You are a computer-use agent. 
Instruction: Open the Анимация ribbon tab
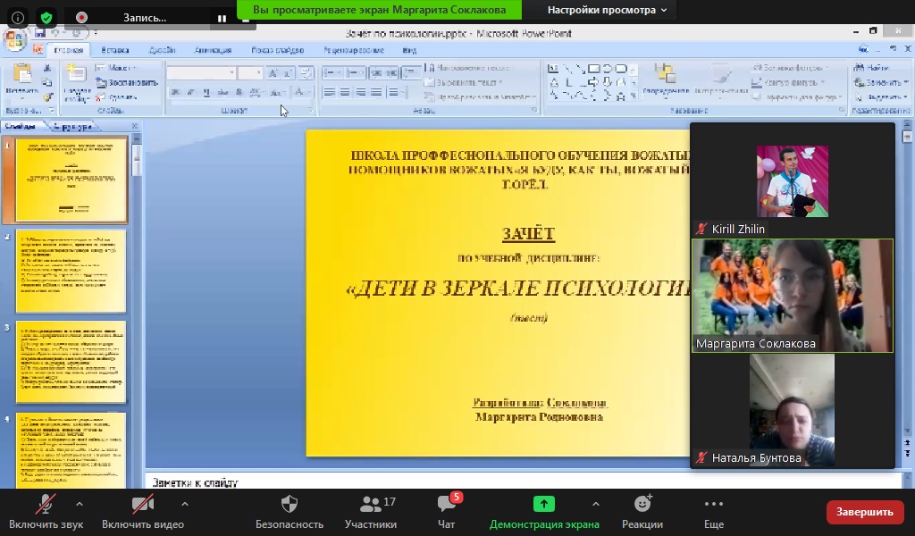pos(213,51)
